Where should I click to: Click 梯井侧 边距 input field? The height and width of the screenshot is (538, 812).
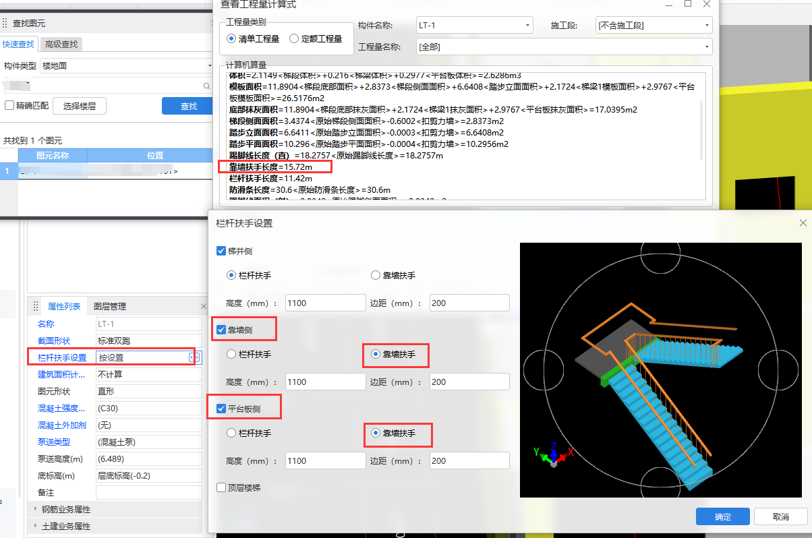coord(469,303)
